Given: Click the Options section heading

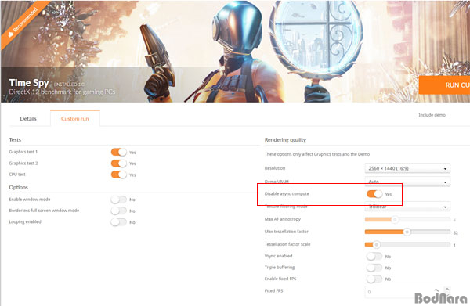Looking at the screenshot, I should (x=18, y=187).
